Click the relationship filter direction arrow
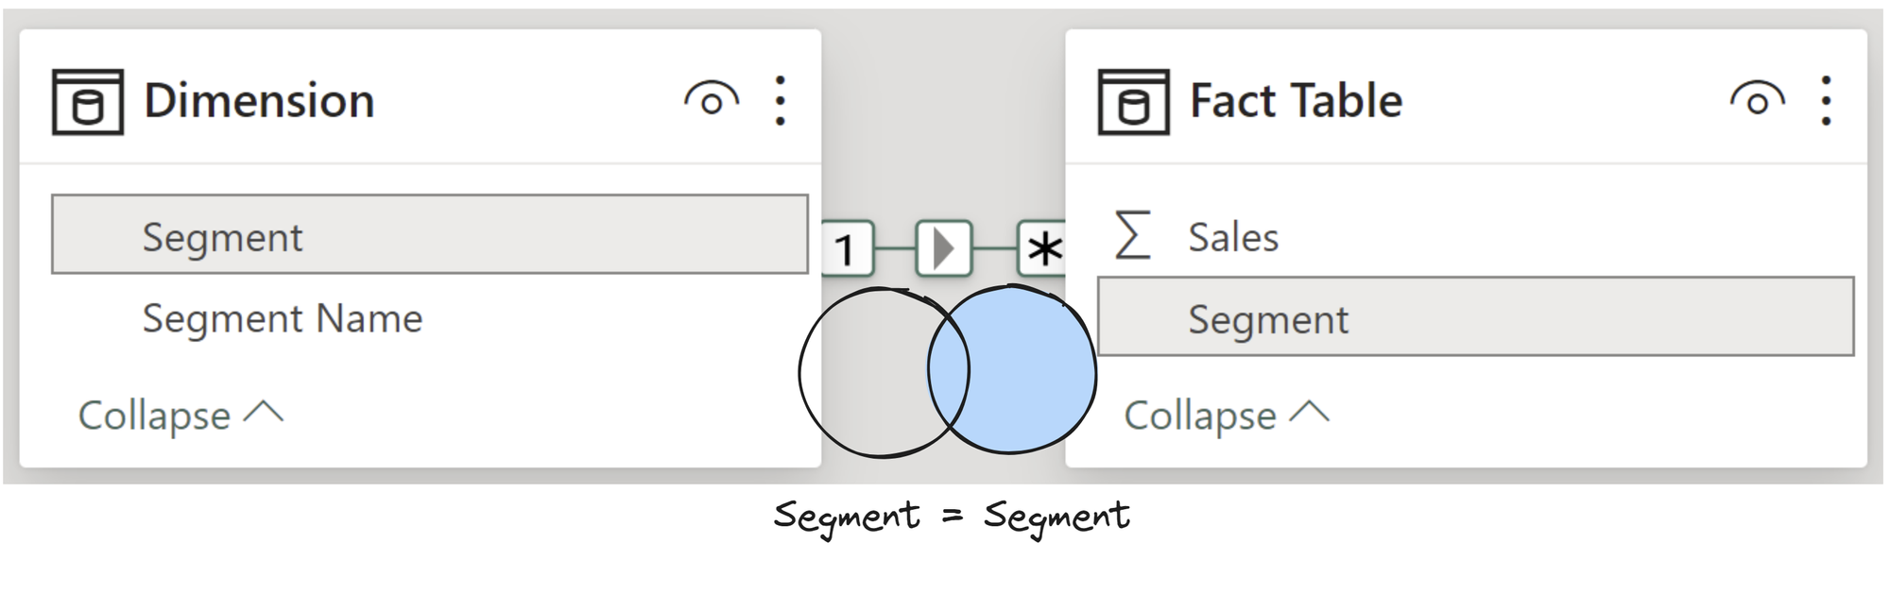The width and height of the screenshot is (1890, 594). pos(943,249)
